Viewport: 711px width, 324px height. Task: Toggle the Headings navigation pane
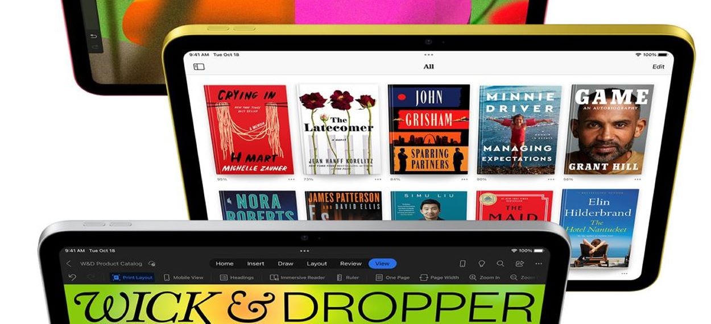tap(237, 277)
